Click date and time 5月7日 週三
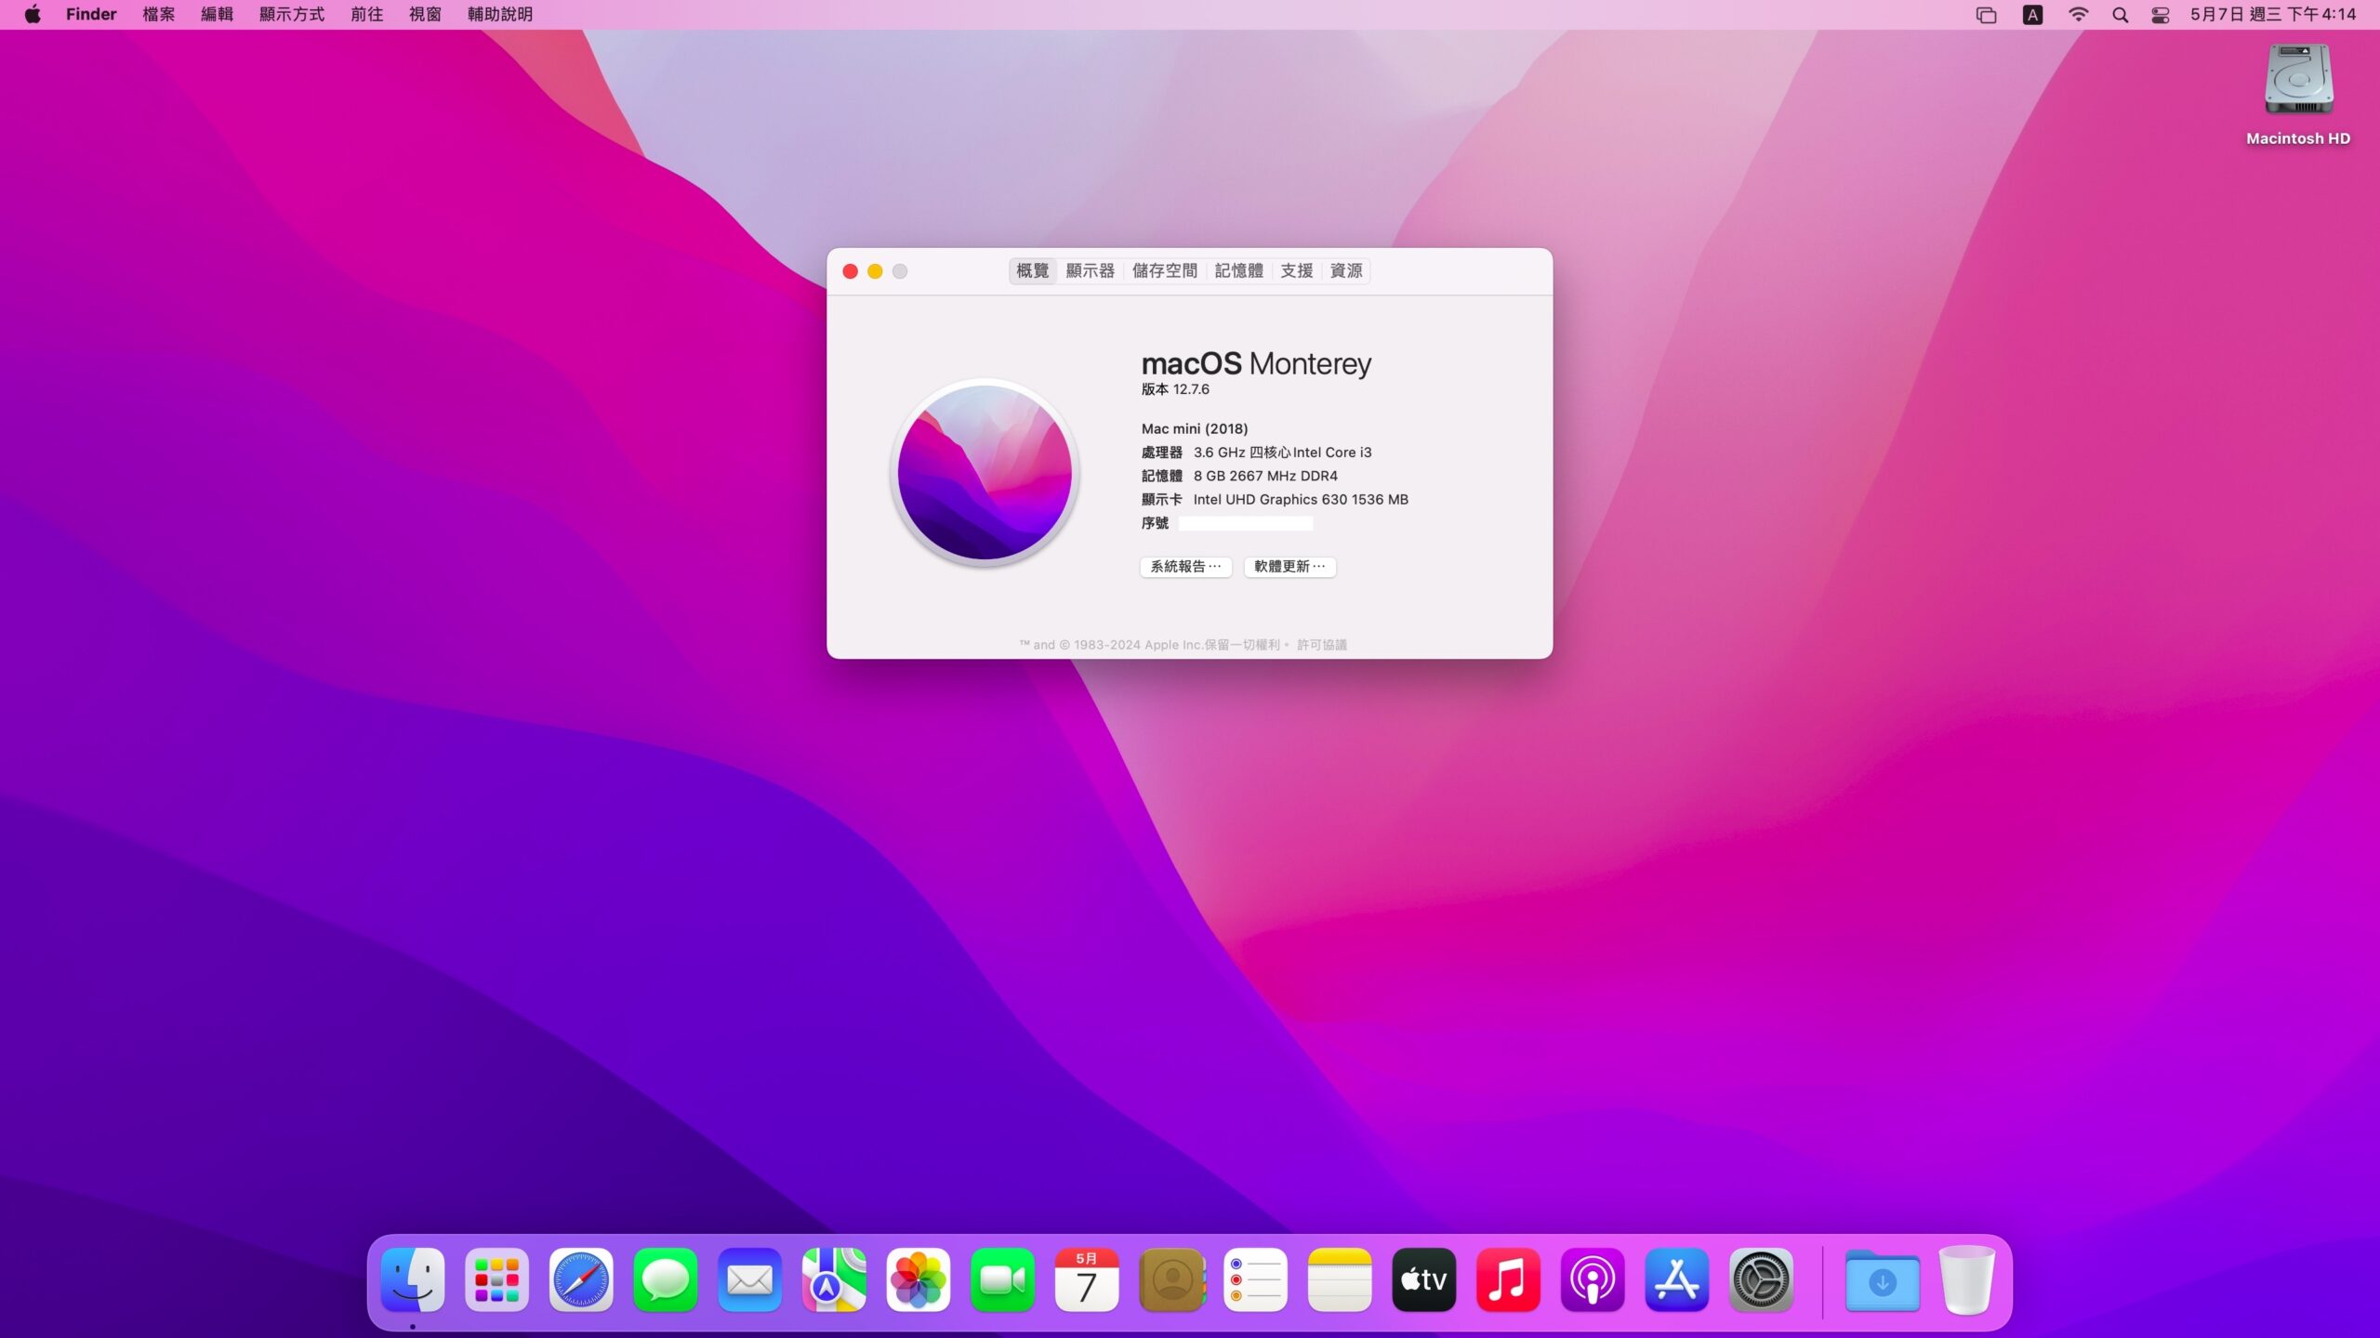The image size is (2380, 1338). [2273, 14]
